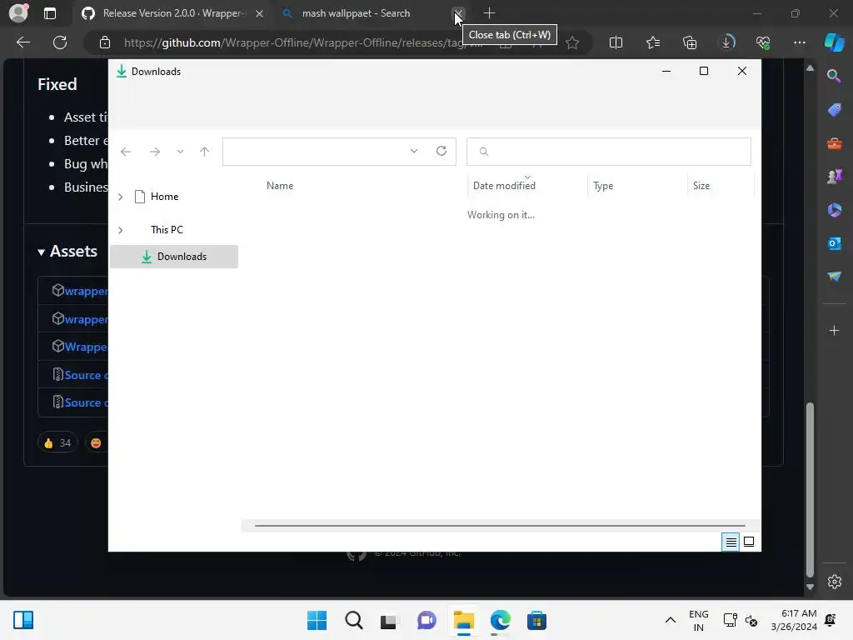Add this page to favorites star

pyautogui.click(x=571, y=42)
